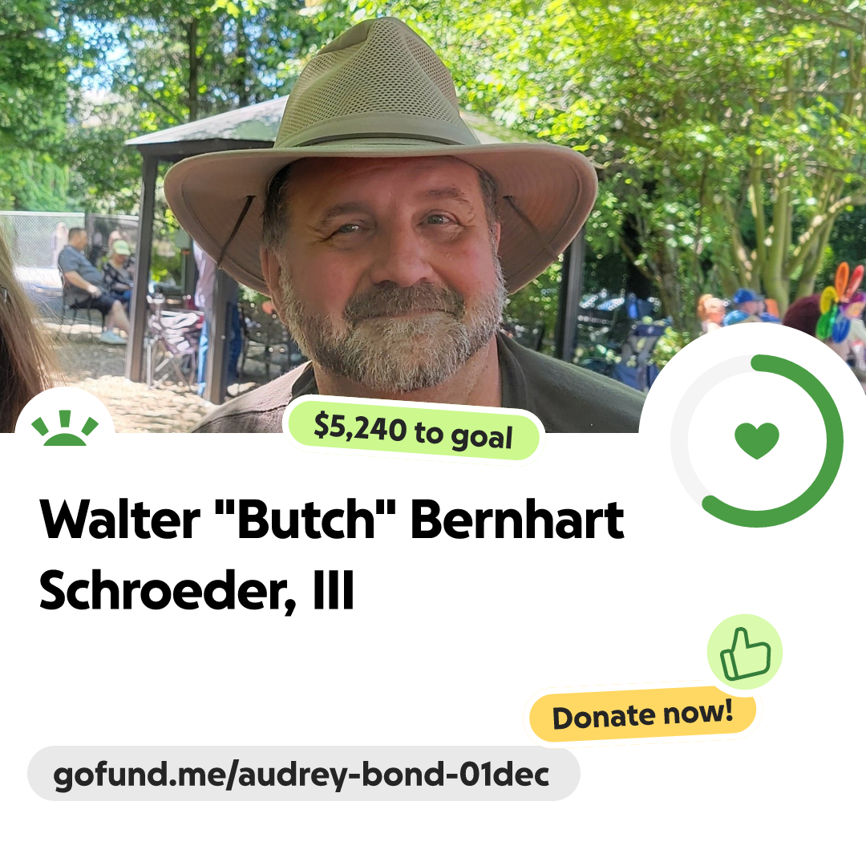
Task: Click the person wearing the green cap
Action: 117,265
